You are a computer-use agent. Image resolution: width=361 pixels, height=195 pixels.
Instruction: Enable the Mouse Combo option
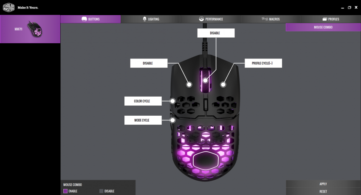point(65,191)
